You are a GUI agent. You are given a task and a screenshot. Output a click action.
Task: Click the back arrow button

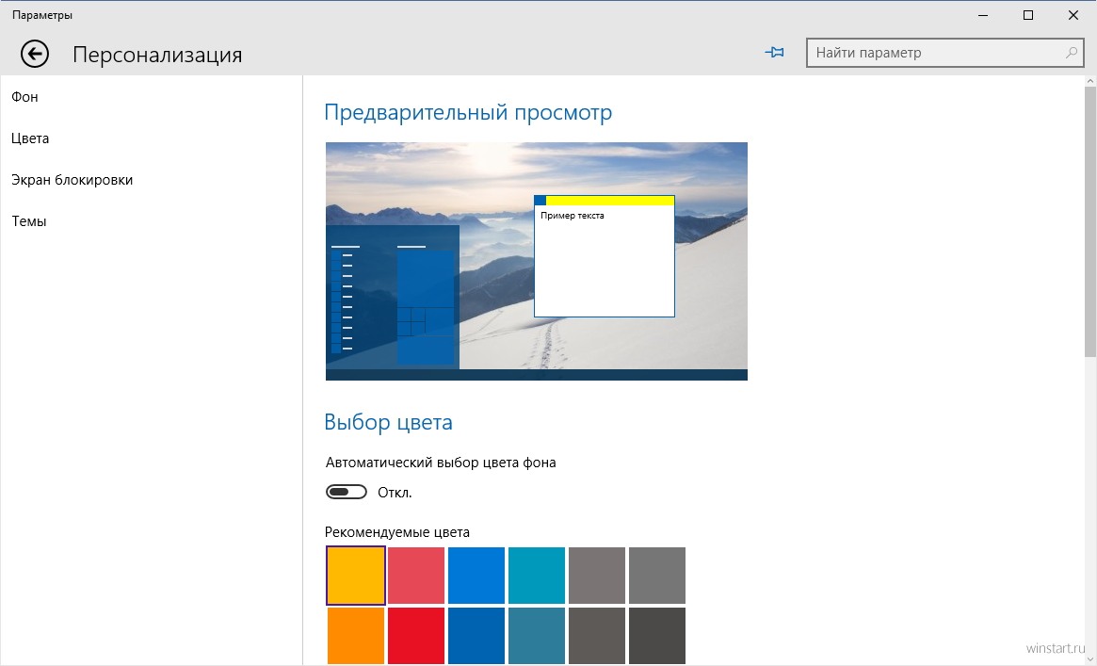point(35,55)
